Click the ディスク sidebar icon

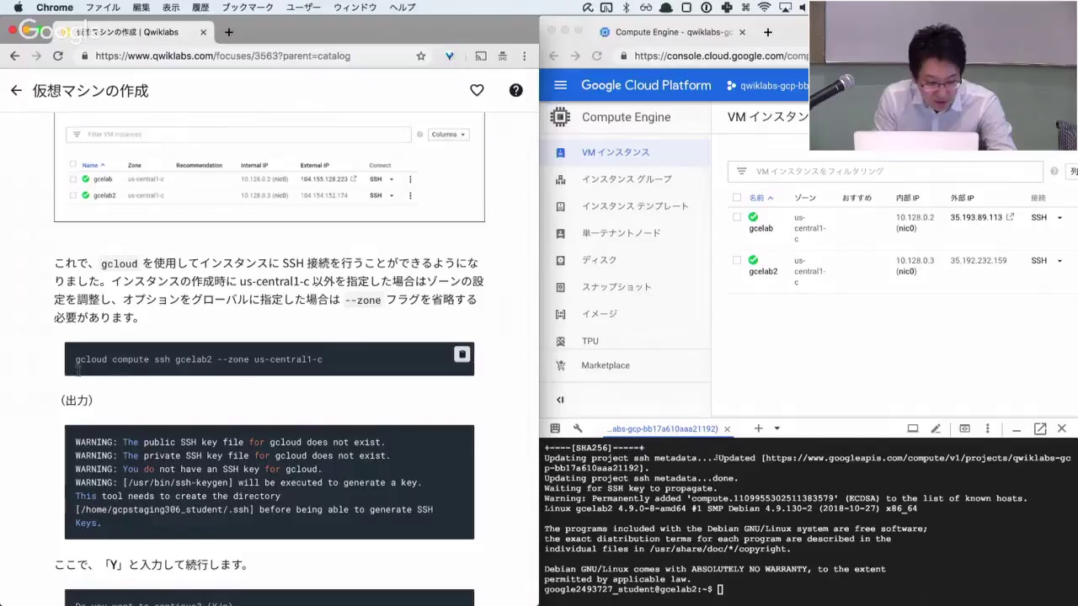click(x=561, y=260)
